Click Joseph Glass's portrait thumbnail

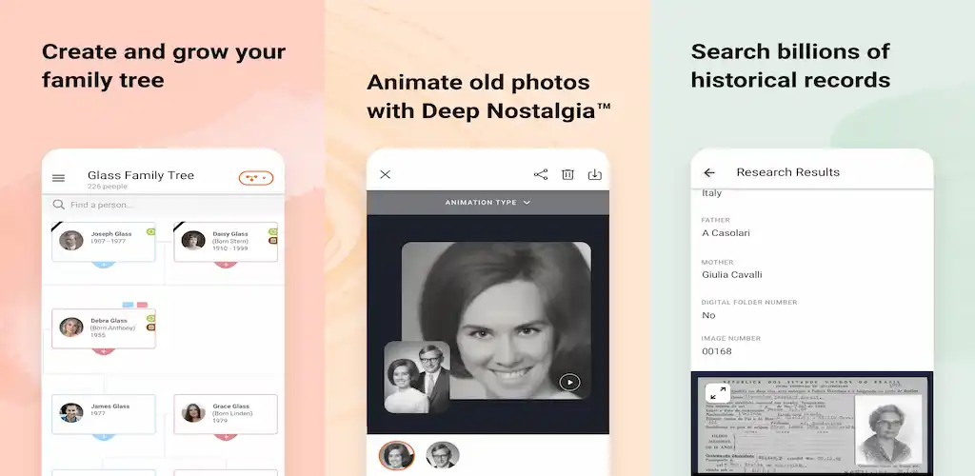[70, 240]
